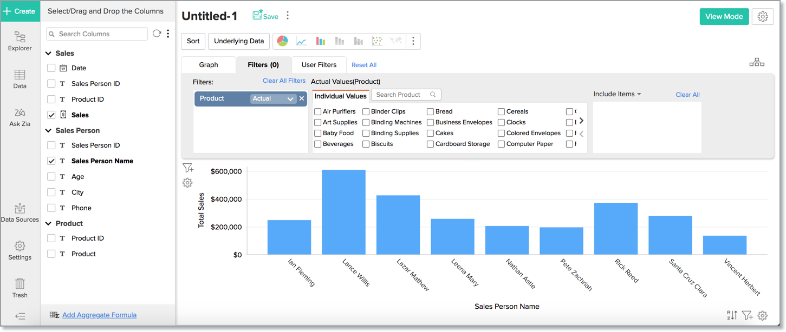The image size is (786, 332).
Task: Open Data Sources in sidebar
Action: click(20, 213)
